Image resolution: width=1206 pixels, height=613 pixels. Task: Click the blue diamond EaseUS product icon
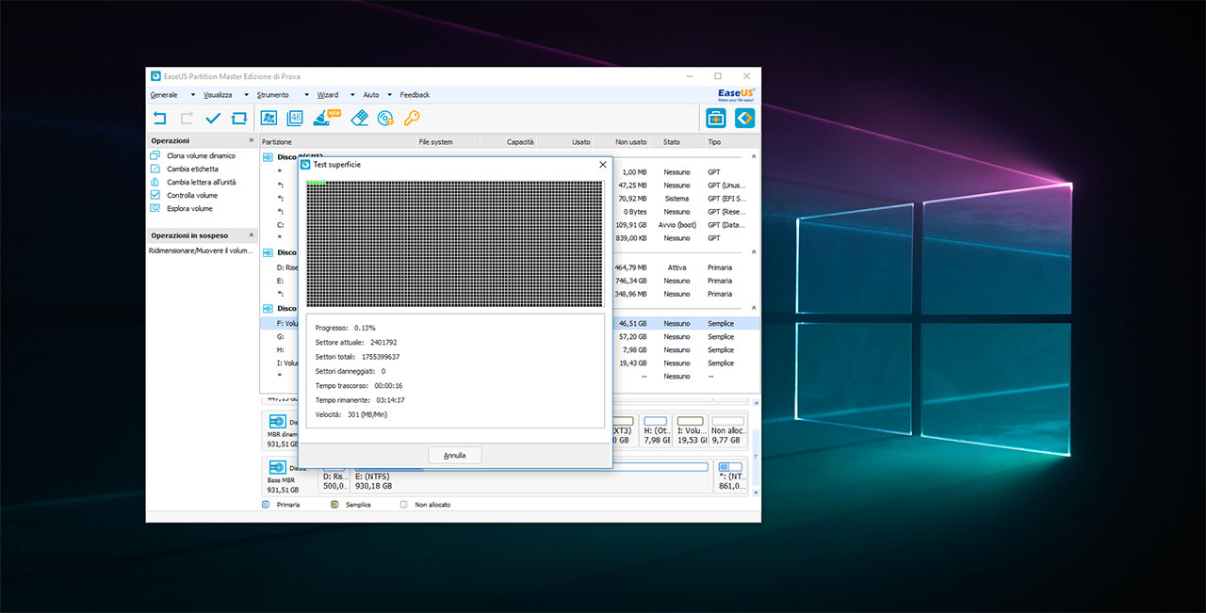tap(745, 118)
